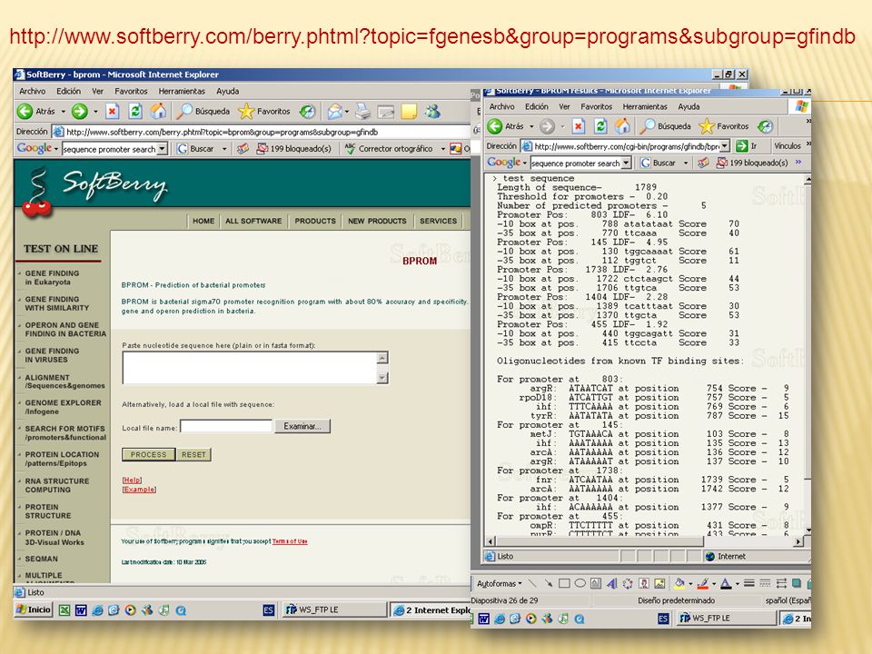The height and width of the screenshot is (654, 872).
Task: Click into the nucleotide sequence text area
Action: [250, 368]
